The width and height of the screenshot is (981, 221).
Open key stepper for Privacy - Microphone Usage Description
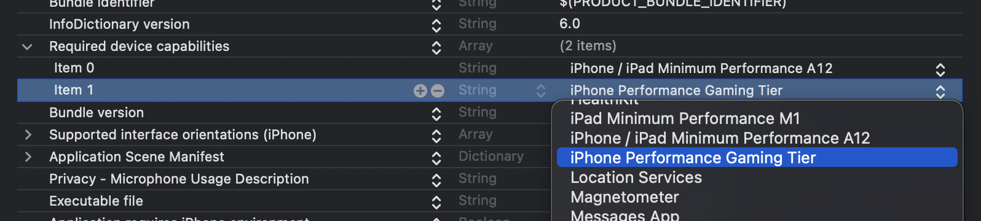pos(436,180)
